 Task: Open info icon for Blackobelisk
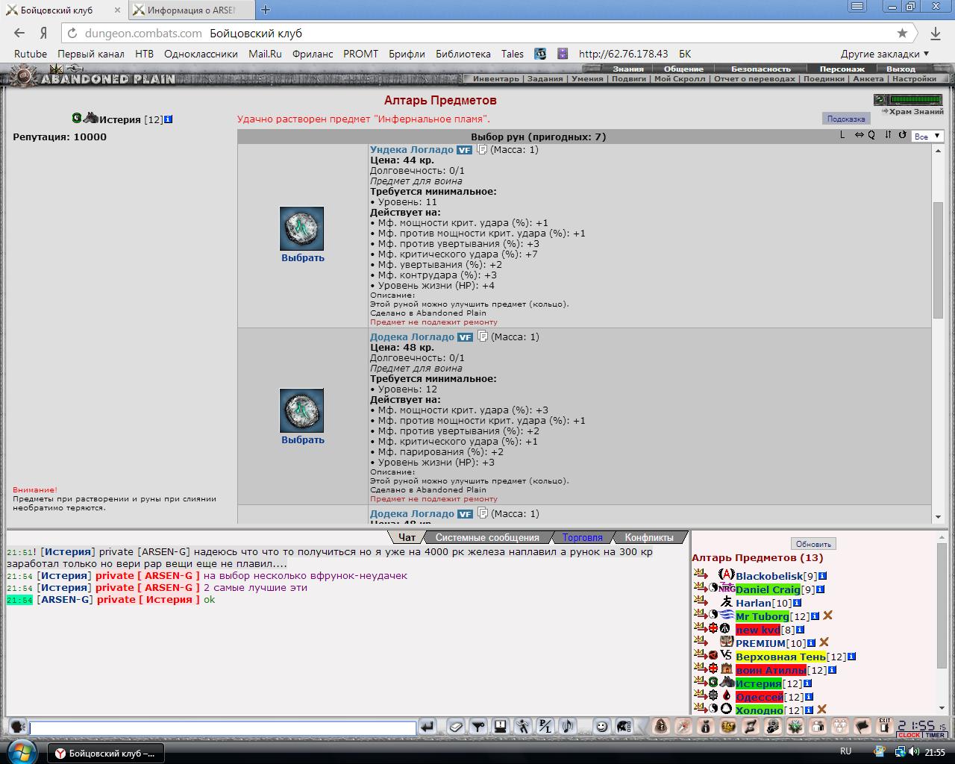(822, 576)
